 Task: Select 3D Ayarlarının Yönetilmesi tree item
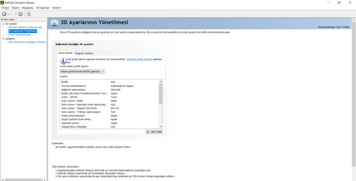click(22, 31)
